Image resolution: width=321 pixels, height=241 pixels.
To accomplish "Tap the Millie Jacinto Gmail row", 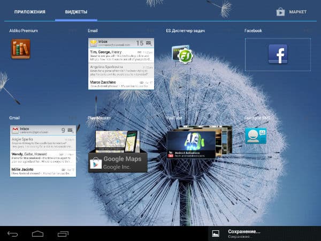I will 43,171.
